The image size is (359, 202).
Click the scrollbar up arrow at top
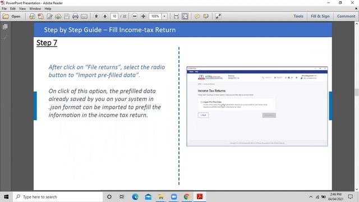click(x=357, y=24)
